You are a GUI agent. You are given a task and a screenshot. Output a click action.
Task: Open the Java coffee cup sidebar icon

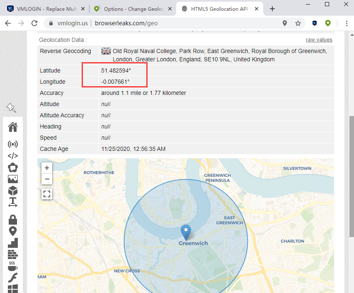point(13,266)
